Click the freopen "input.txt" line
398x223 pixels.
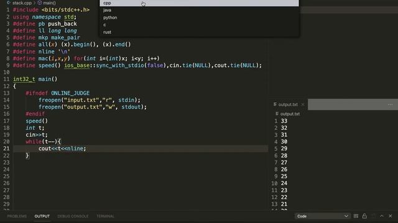tap(90, 100)
